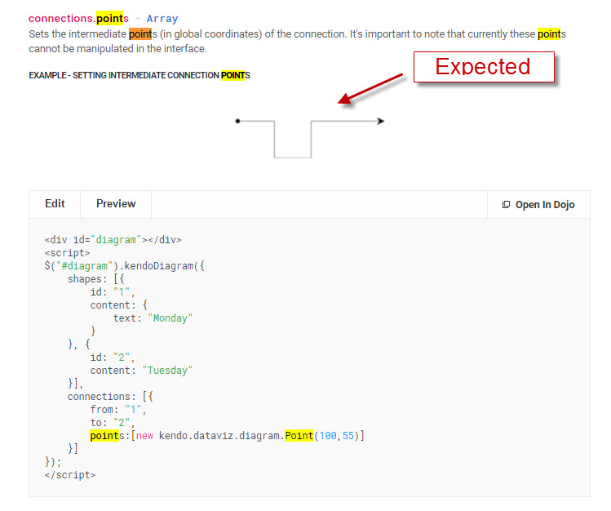Click the red Expected callout box
This screenshot has width=611, height=511.
pyautogui.click(x=483, y=66)
